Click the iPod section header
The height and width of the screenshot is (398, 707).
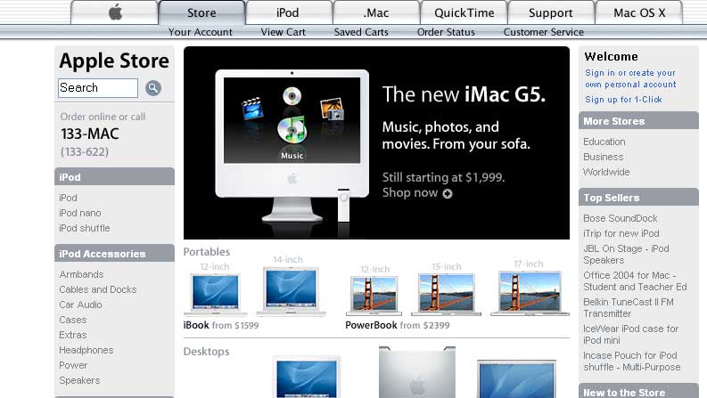(114, 176)
